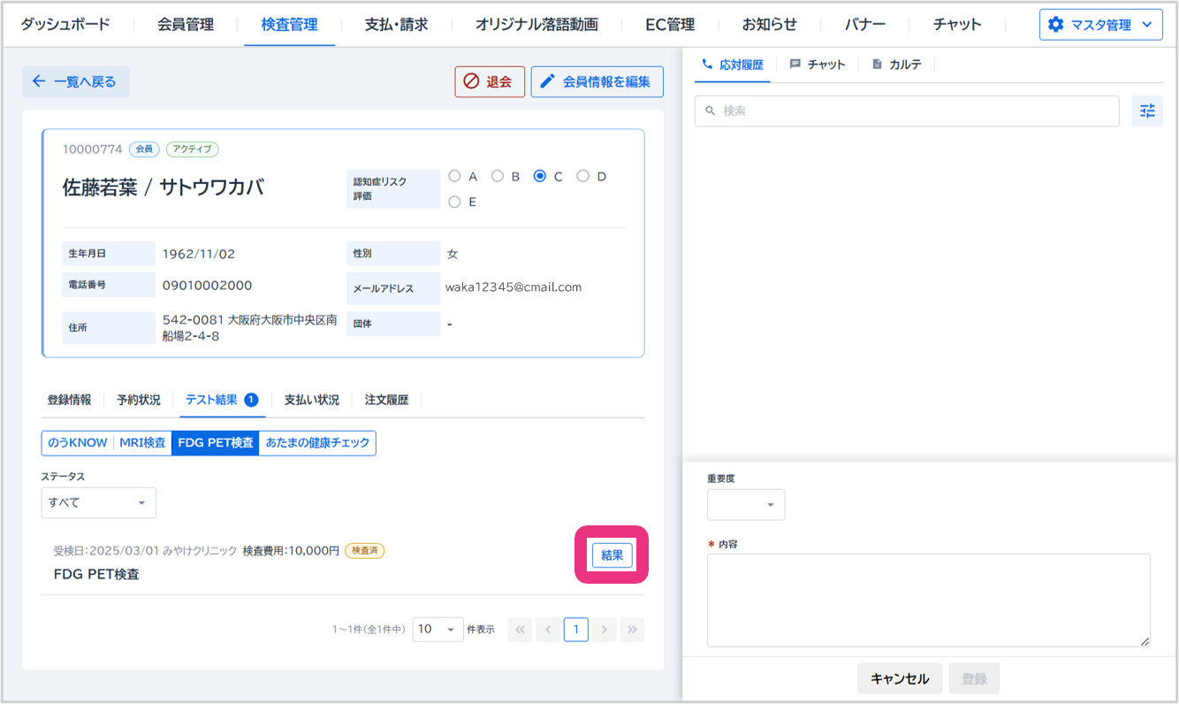The height and width of the screenshot is (704, 1179).
Task: Click the gear icon in マスタ管理
Action: (x=1055, y=25)
